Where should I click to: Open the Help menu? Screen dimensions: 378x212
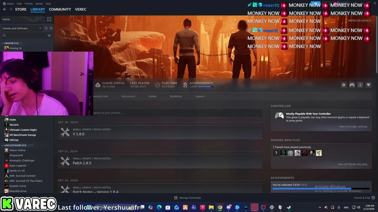48,4
